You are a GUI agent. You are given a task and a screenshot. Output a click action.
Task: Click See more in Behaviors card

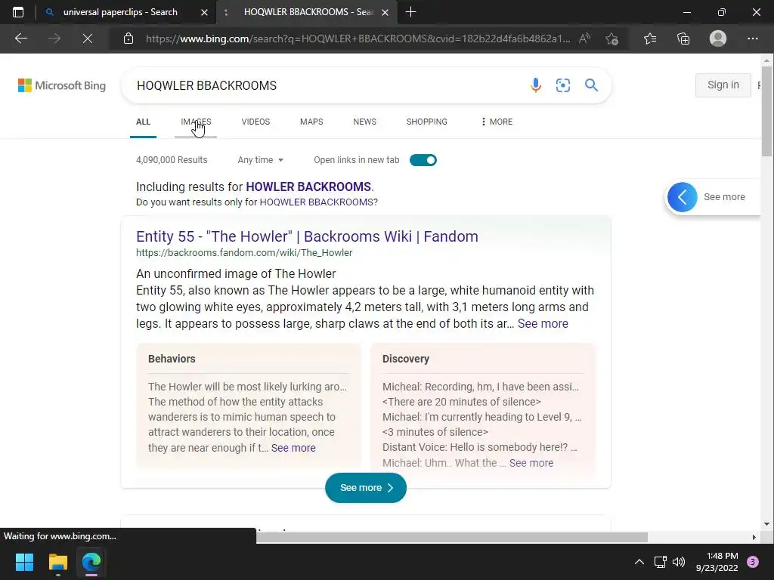point(293,448)
